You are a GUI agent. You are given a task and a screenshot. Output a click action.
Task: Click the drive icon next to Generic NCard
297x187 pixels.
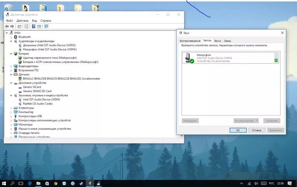[20, 87]
